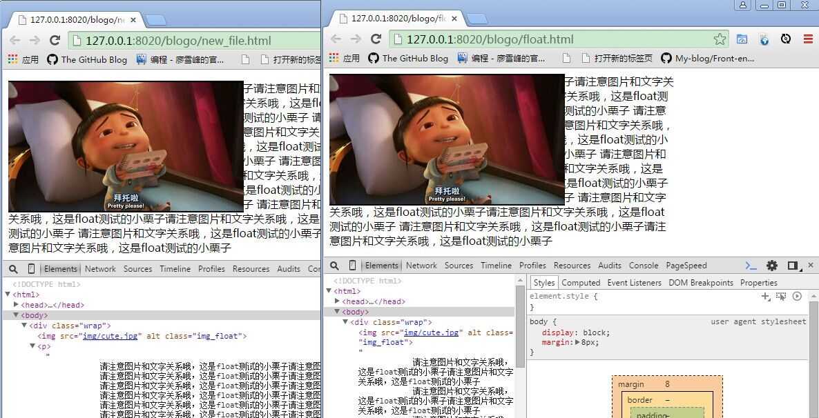Screen dimensions: 819x418
Task: Activate inspect element magnifier in right DevTools
Action: click(x=334, y=266)
